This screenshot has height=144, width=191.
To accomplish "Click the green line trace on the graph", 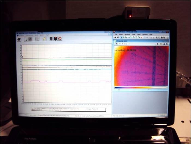I will pos(67,60).
